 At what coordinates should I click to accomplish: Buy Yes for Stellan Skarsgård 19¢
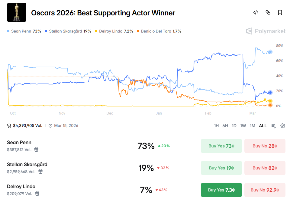[221, 168]
